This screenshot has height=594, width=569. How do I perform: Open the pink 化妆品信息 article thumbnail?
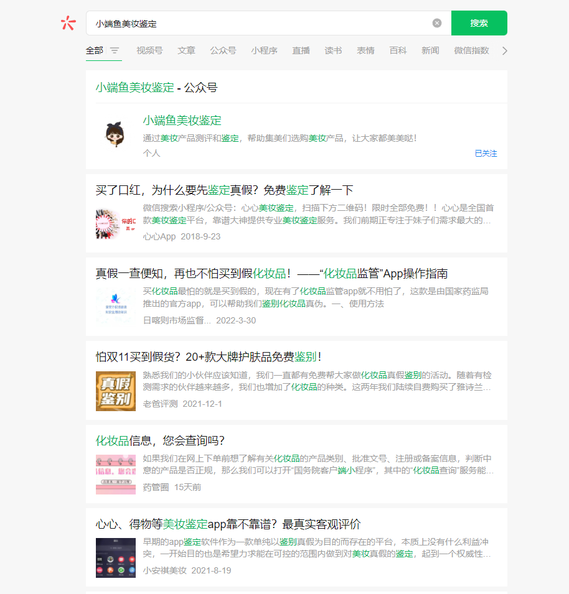point(116,475)
